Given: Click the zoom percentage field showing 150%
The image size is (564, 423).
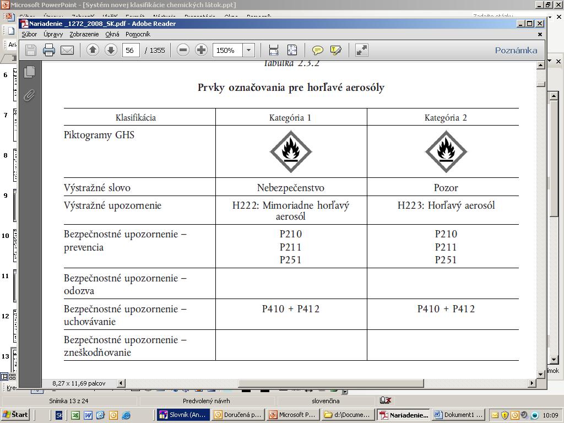Looking at the screenshot, I should pos(227,50).
